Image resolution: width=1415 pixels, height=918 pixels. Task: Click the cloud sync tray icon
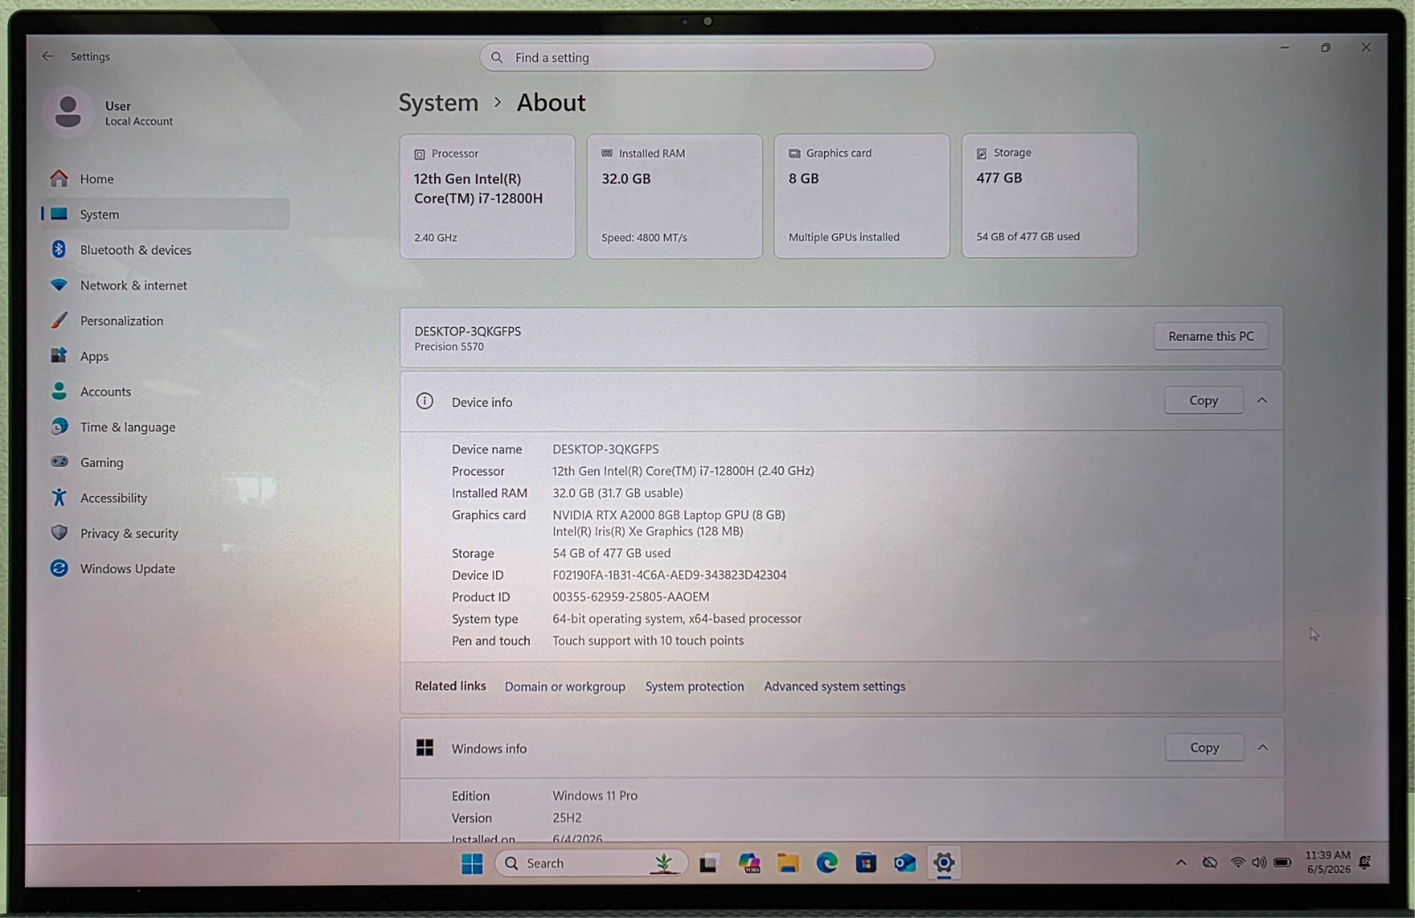point(1210,862)
